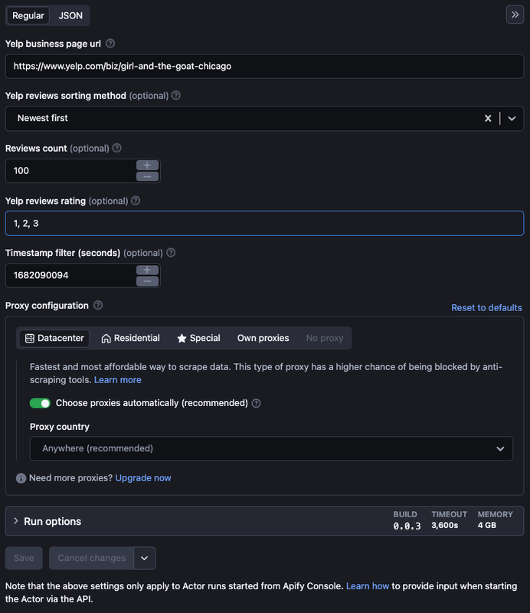Select the Special proxy tab

pos(198,338)
